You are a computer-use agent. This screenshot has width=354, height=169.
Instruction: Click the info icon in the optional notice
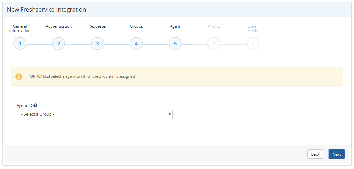coord(19,77)
